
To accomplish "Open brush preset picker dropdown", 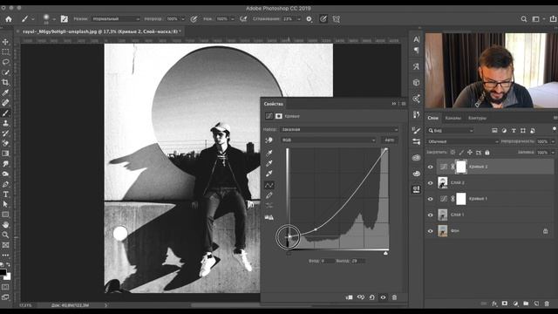I will pos(54,19).
